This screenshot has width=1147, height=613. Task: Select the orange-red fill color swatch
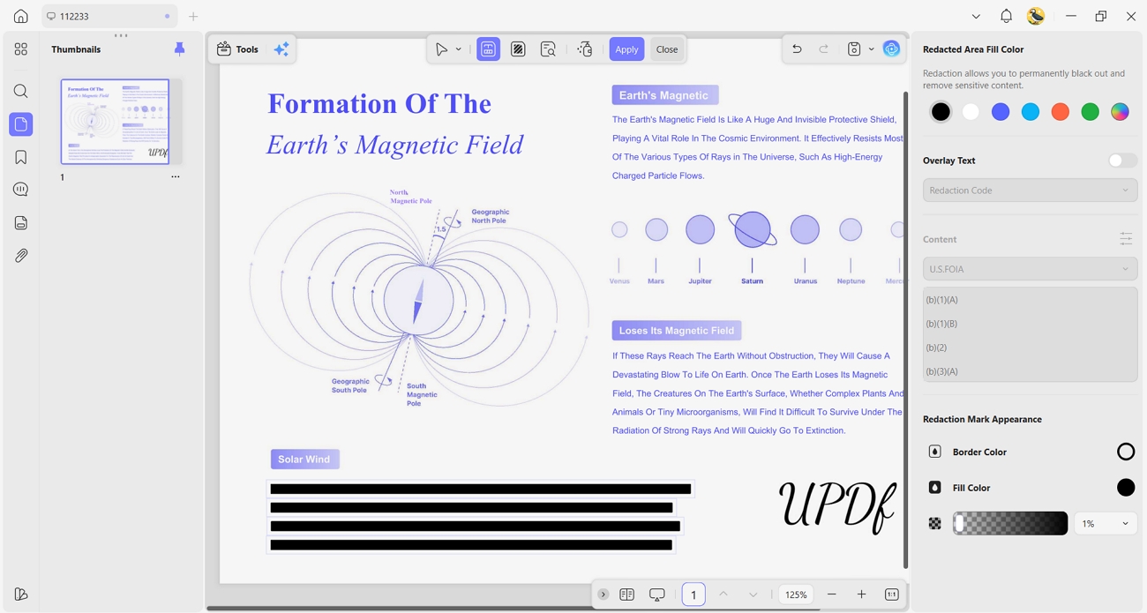(x=1061, y=112)
